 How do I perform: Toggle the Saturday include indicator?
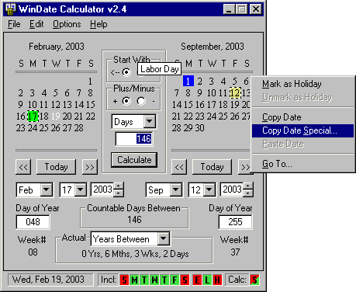(x=185, y=280)
